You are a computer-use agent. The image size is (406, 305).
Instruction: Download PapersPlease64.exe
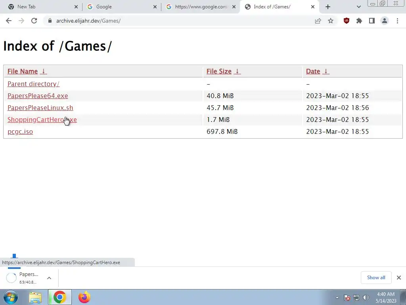click(38, 96)
